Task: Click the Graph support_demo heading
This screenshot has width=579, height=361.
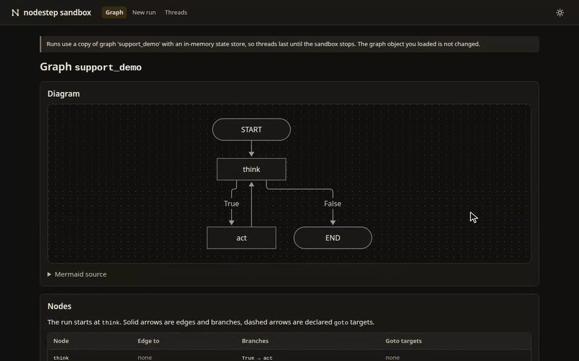Action: click(91, 67)
